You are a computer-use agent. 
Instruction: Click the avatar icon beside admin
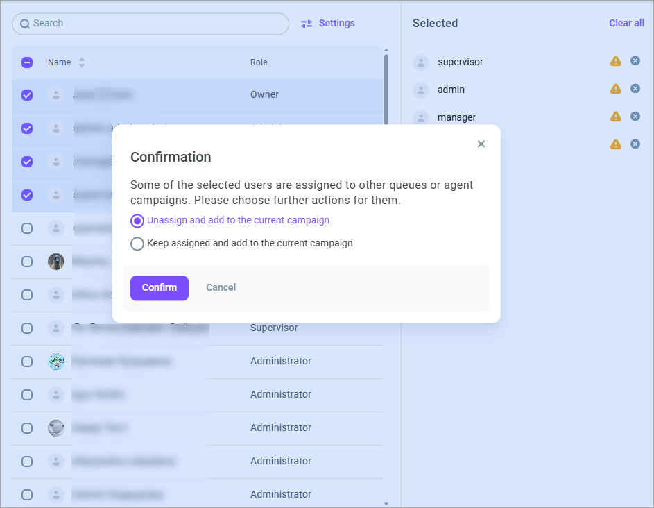coord(421,90)
